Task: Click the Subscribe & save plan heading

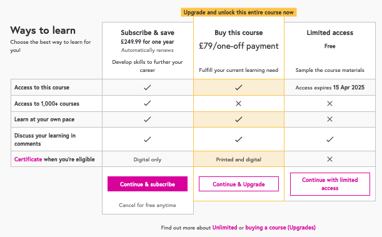Action: [148, 33]
